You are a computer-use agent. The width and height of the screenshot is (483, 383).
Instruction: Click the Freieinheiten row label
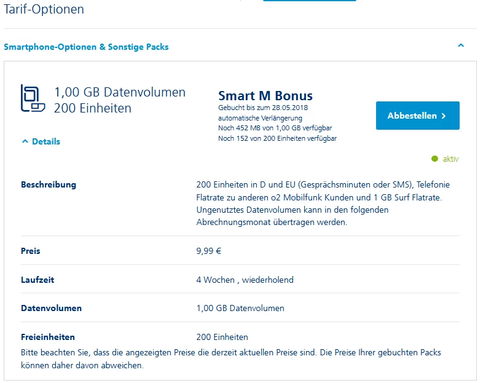48,337
